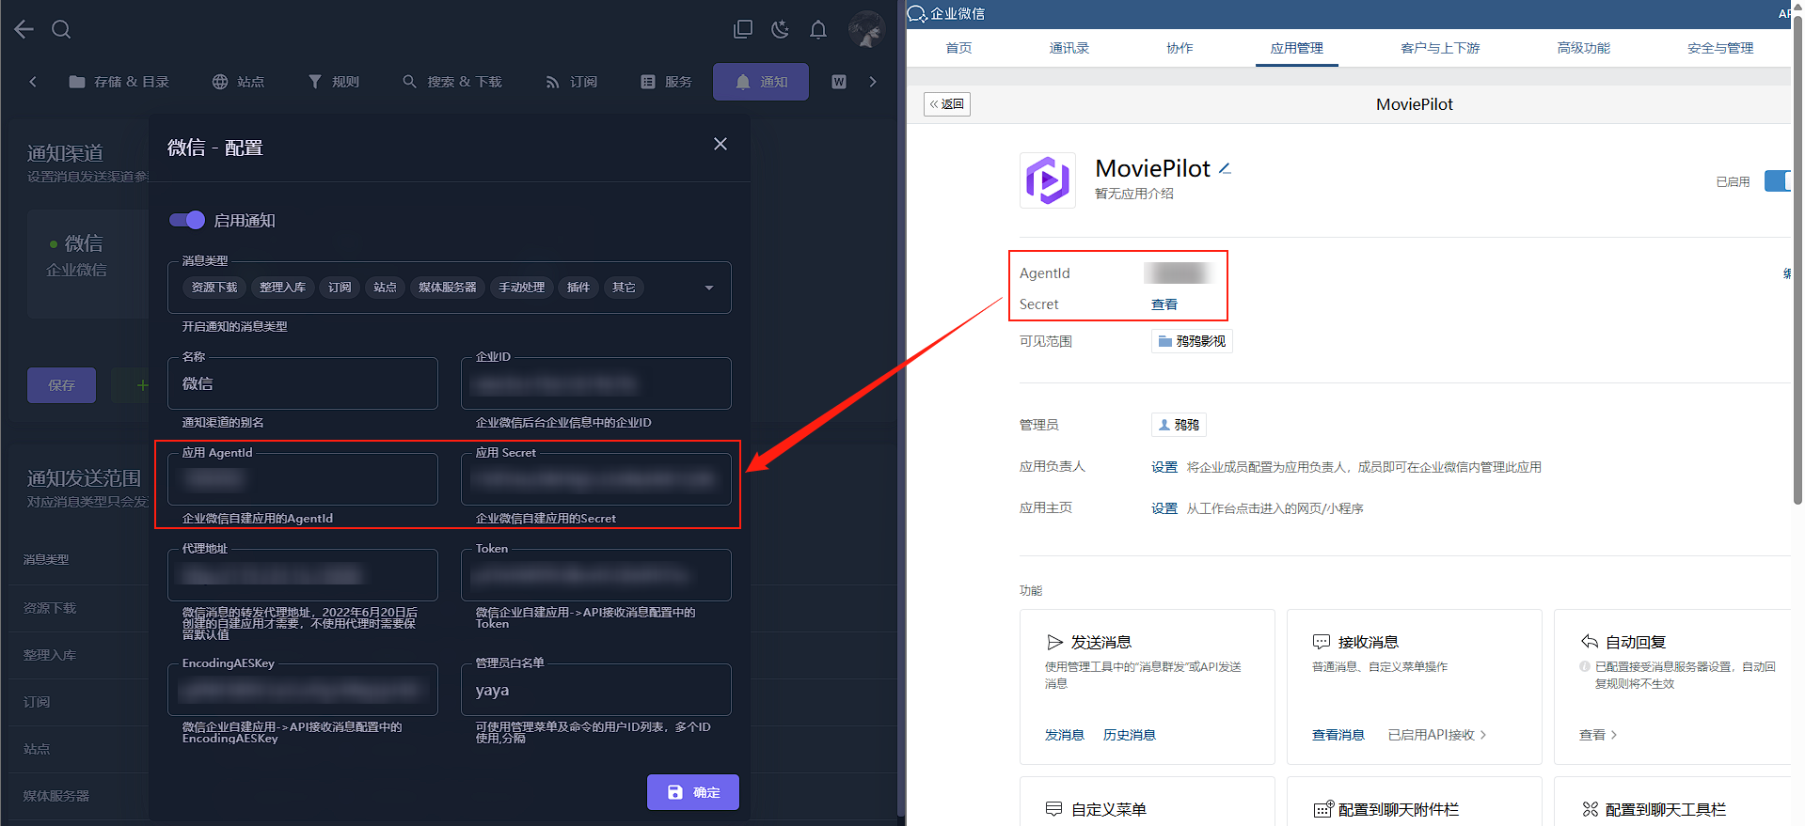This screenshot has width=1805, height=826.
Task: Click the 查看消息 link
Action: point(1338,735)
